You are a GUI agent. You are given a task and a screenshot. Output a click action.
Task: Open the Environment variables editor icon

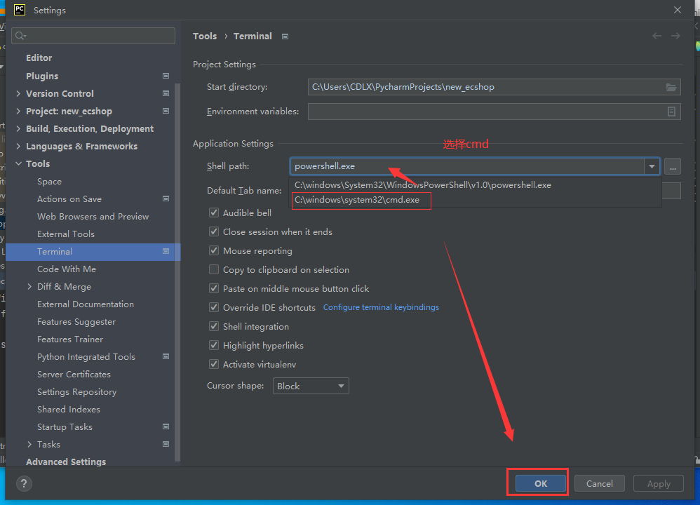(x=671, y=112)
